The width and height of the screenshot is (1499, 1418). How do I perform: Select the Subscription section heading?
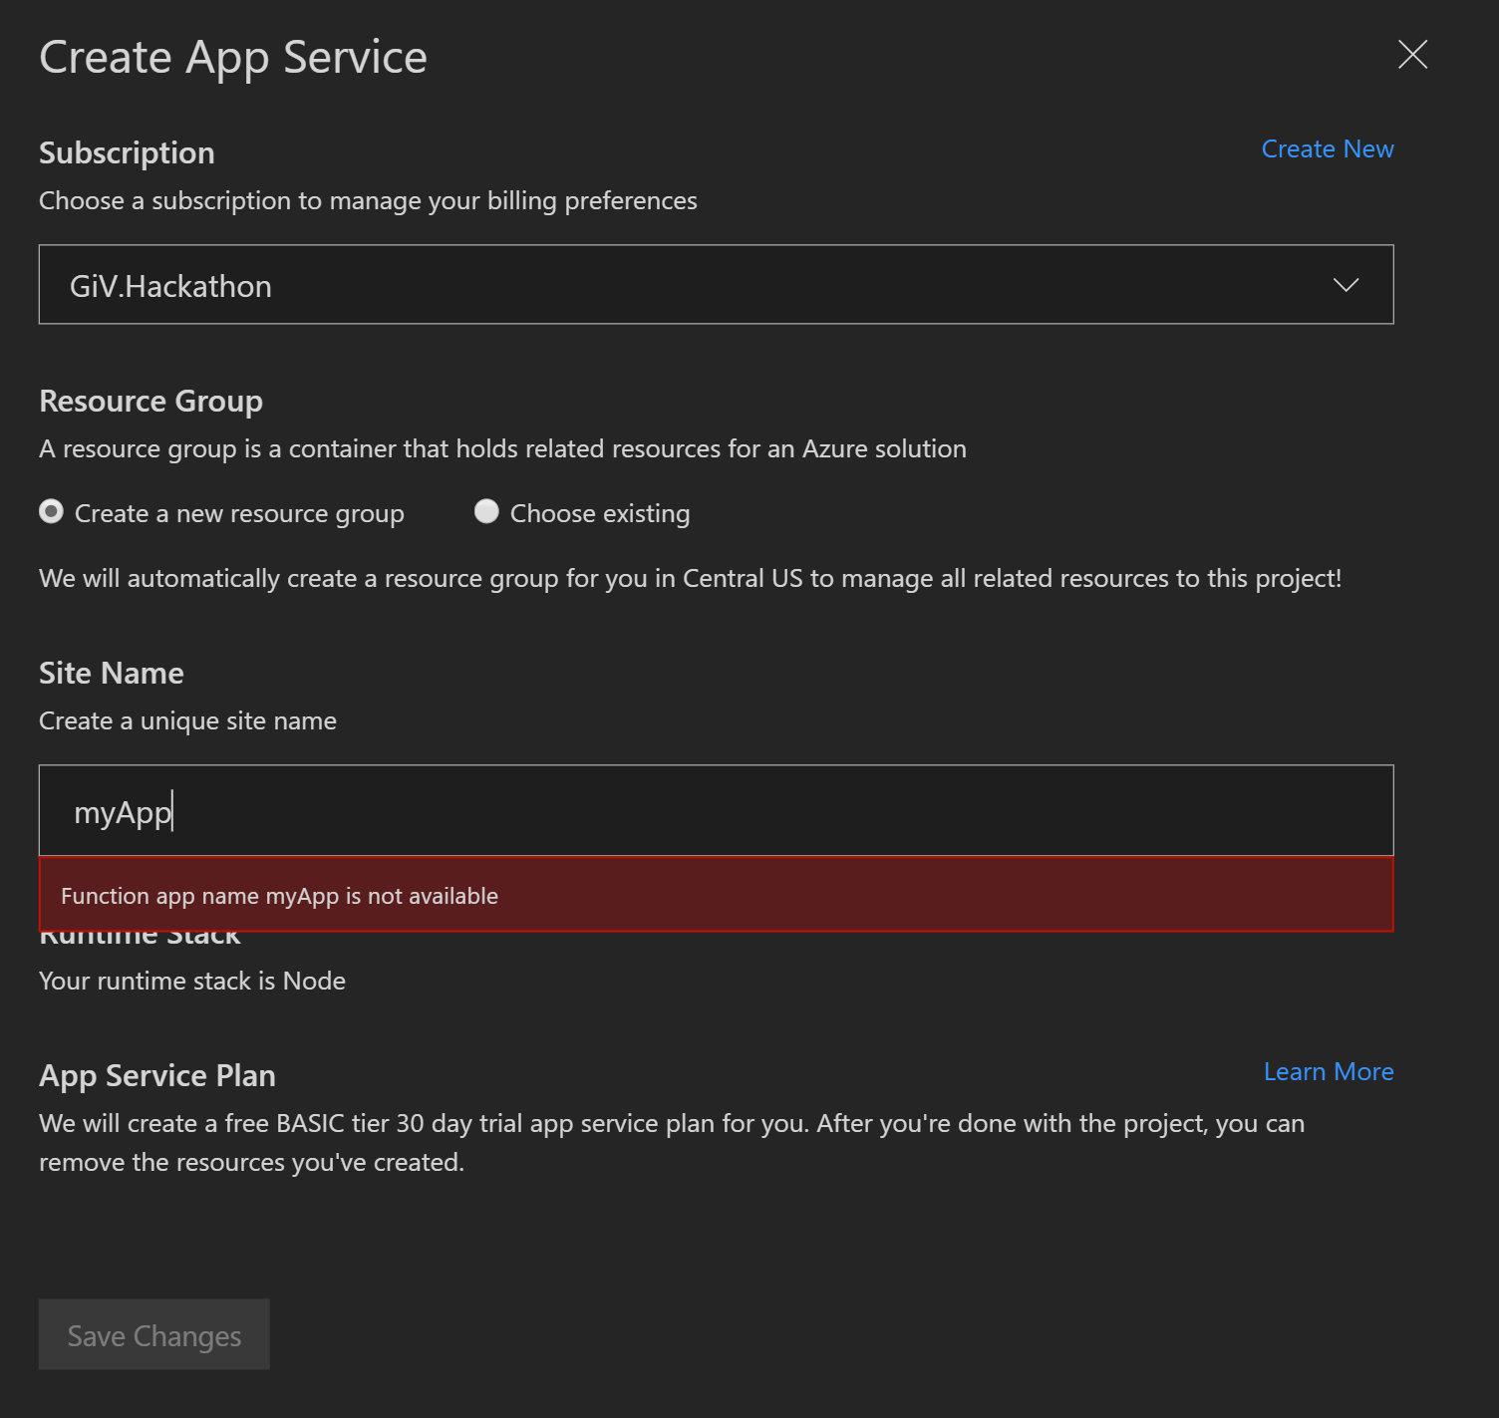tap(127, 152)
